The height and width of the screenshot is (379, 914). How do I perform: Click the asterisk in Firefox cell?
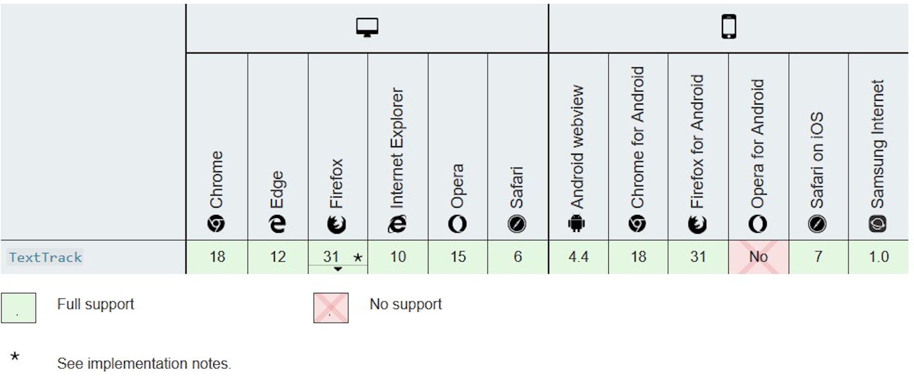pyautogui.click(x=358, y=257)
